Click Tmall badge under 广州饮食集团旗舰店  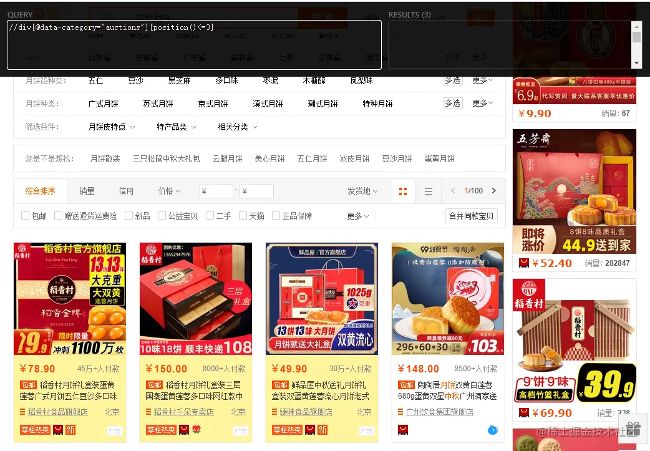pyautogui.click(x=402, y=430)
